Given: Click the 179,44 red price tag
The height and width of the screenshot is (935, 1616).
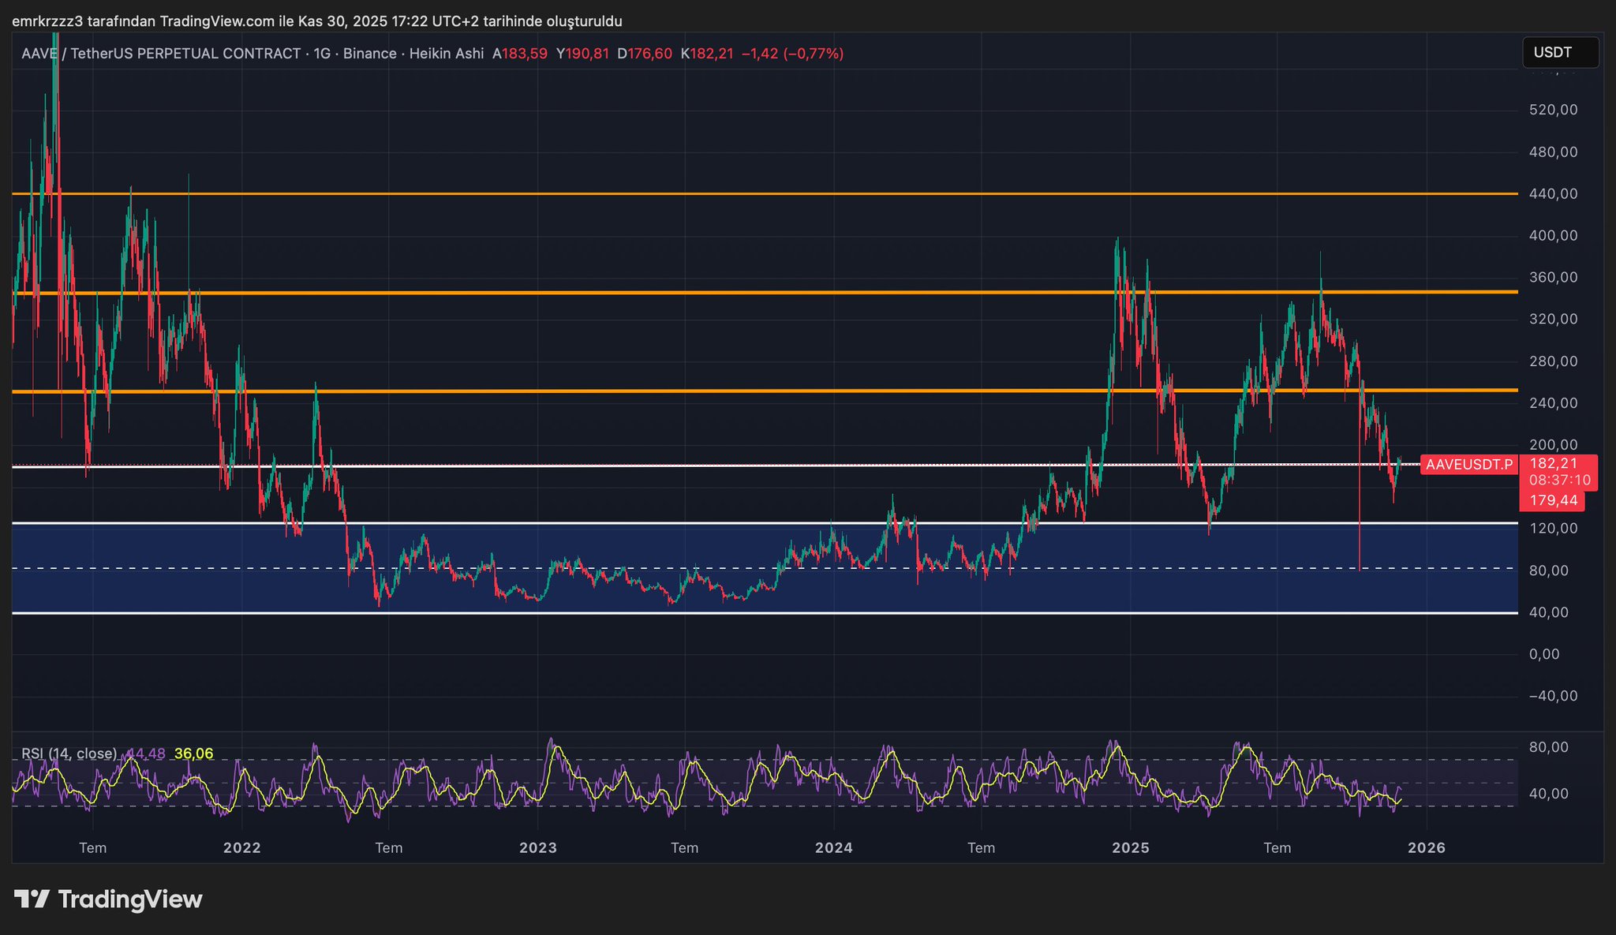Looking at the screenshot, I should click(x=1553, y=500).
